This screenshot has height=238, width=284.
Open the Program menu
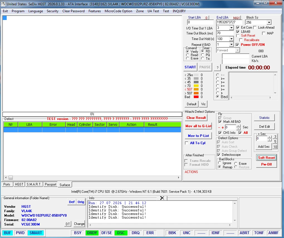[18, 11]
